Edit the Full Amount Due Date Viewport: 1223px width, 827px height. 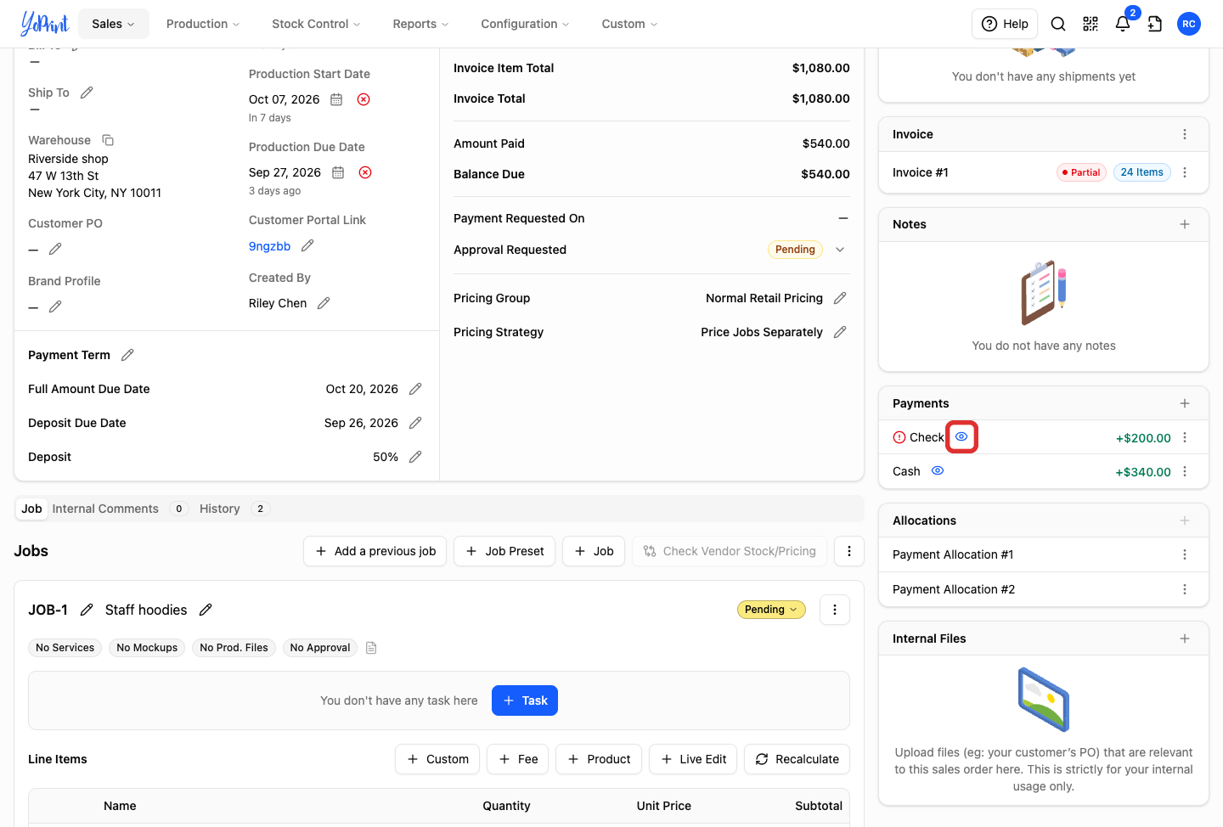pos(415,389)
